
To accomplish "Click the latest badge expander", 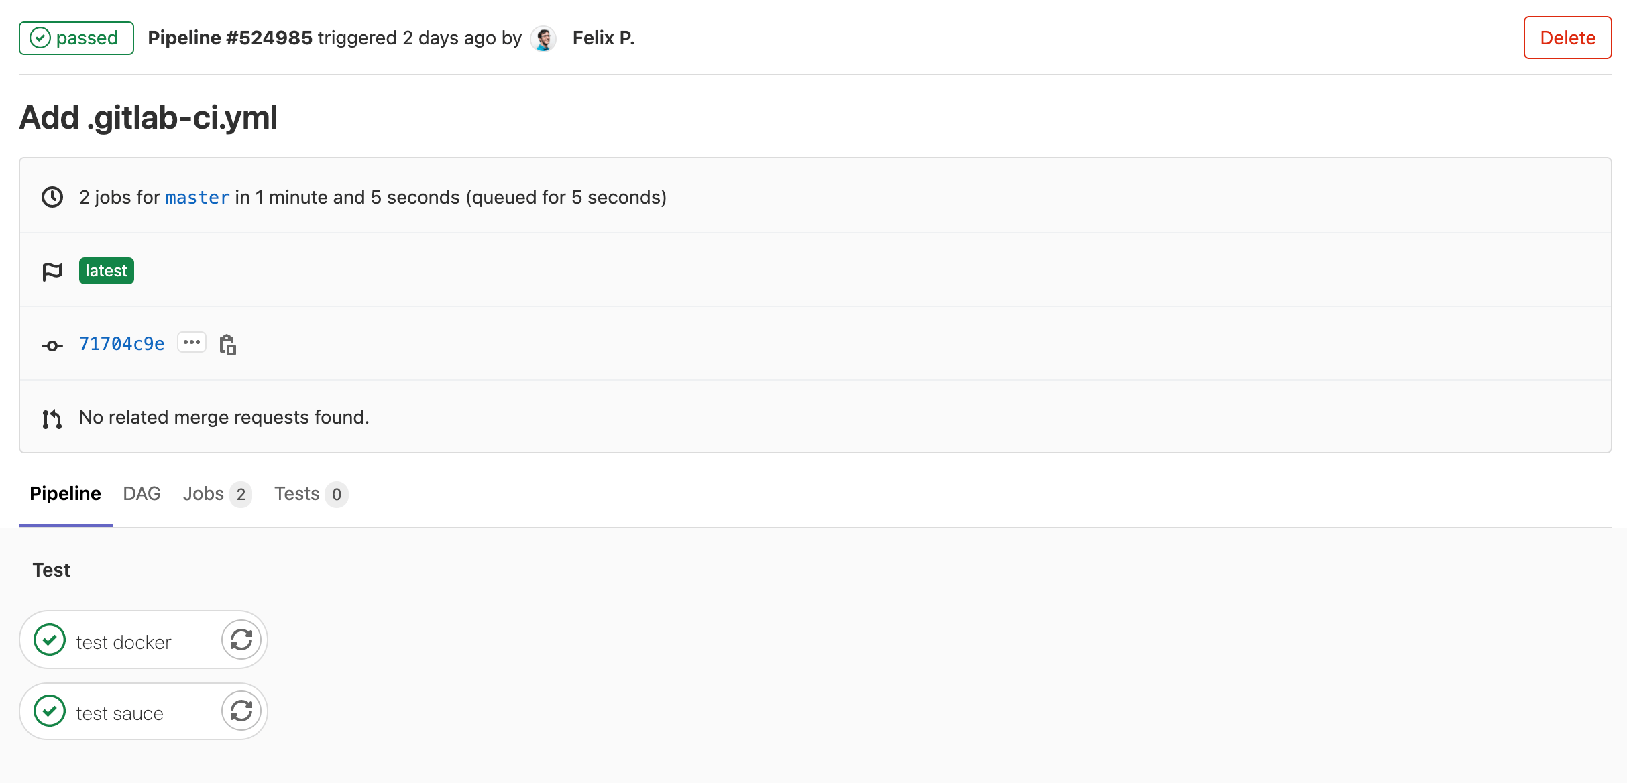I will (x=107, y=271).
